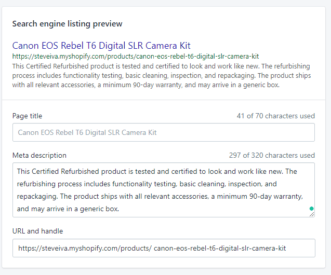This screenshot has width=331, height=275.
Task: Click the resize handle of Meta description box
Action: [312, 214]
